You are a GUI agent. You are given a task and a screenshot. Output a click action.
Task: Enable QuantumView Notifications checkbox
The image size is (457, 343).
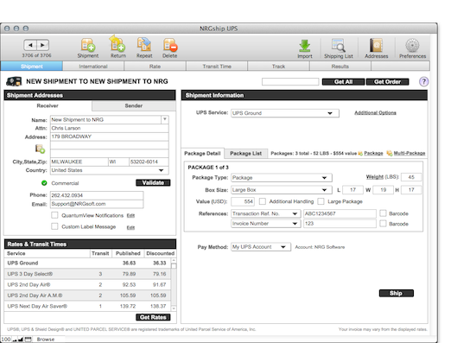pos(54,215)
